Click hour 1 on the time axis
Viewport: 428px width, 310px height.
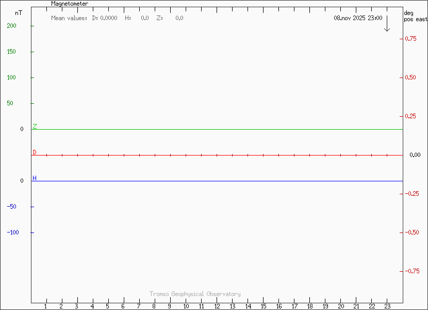tap(46, 306)
